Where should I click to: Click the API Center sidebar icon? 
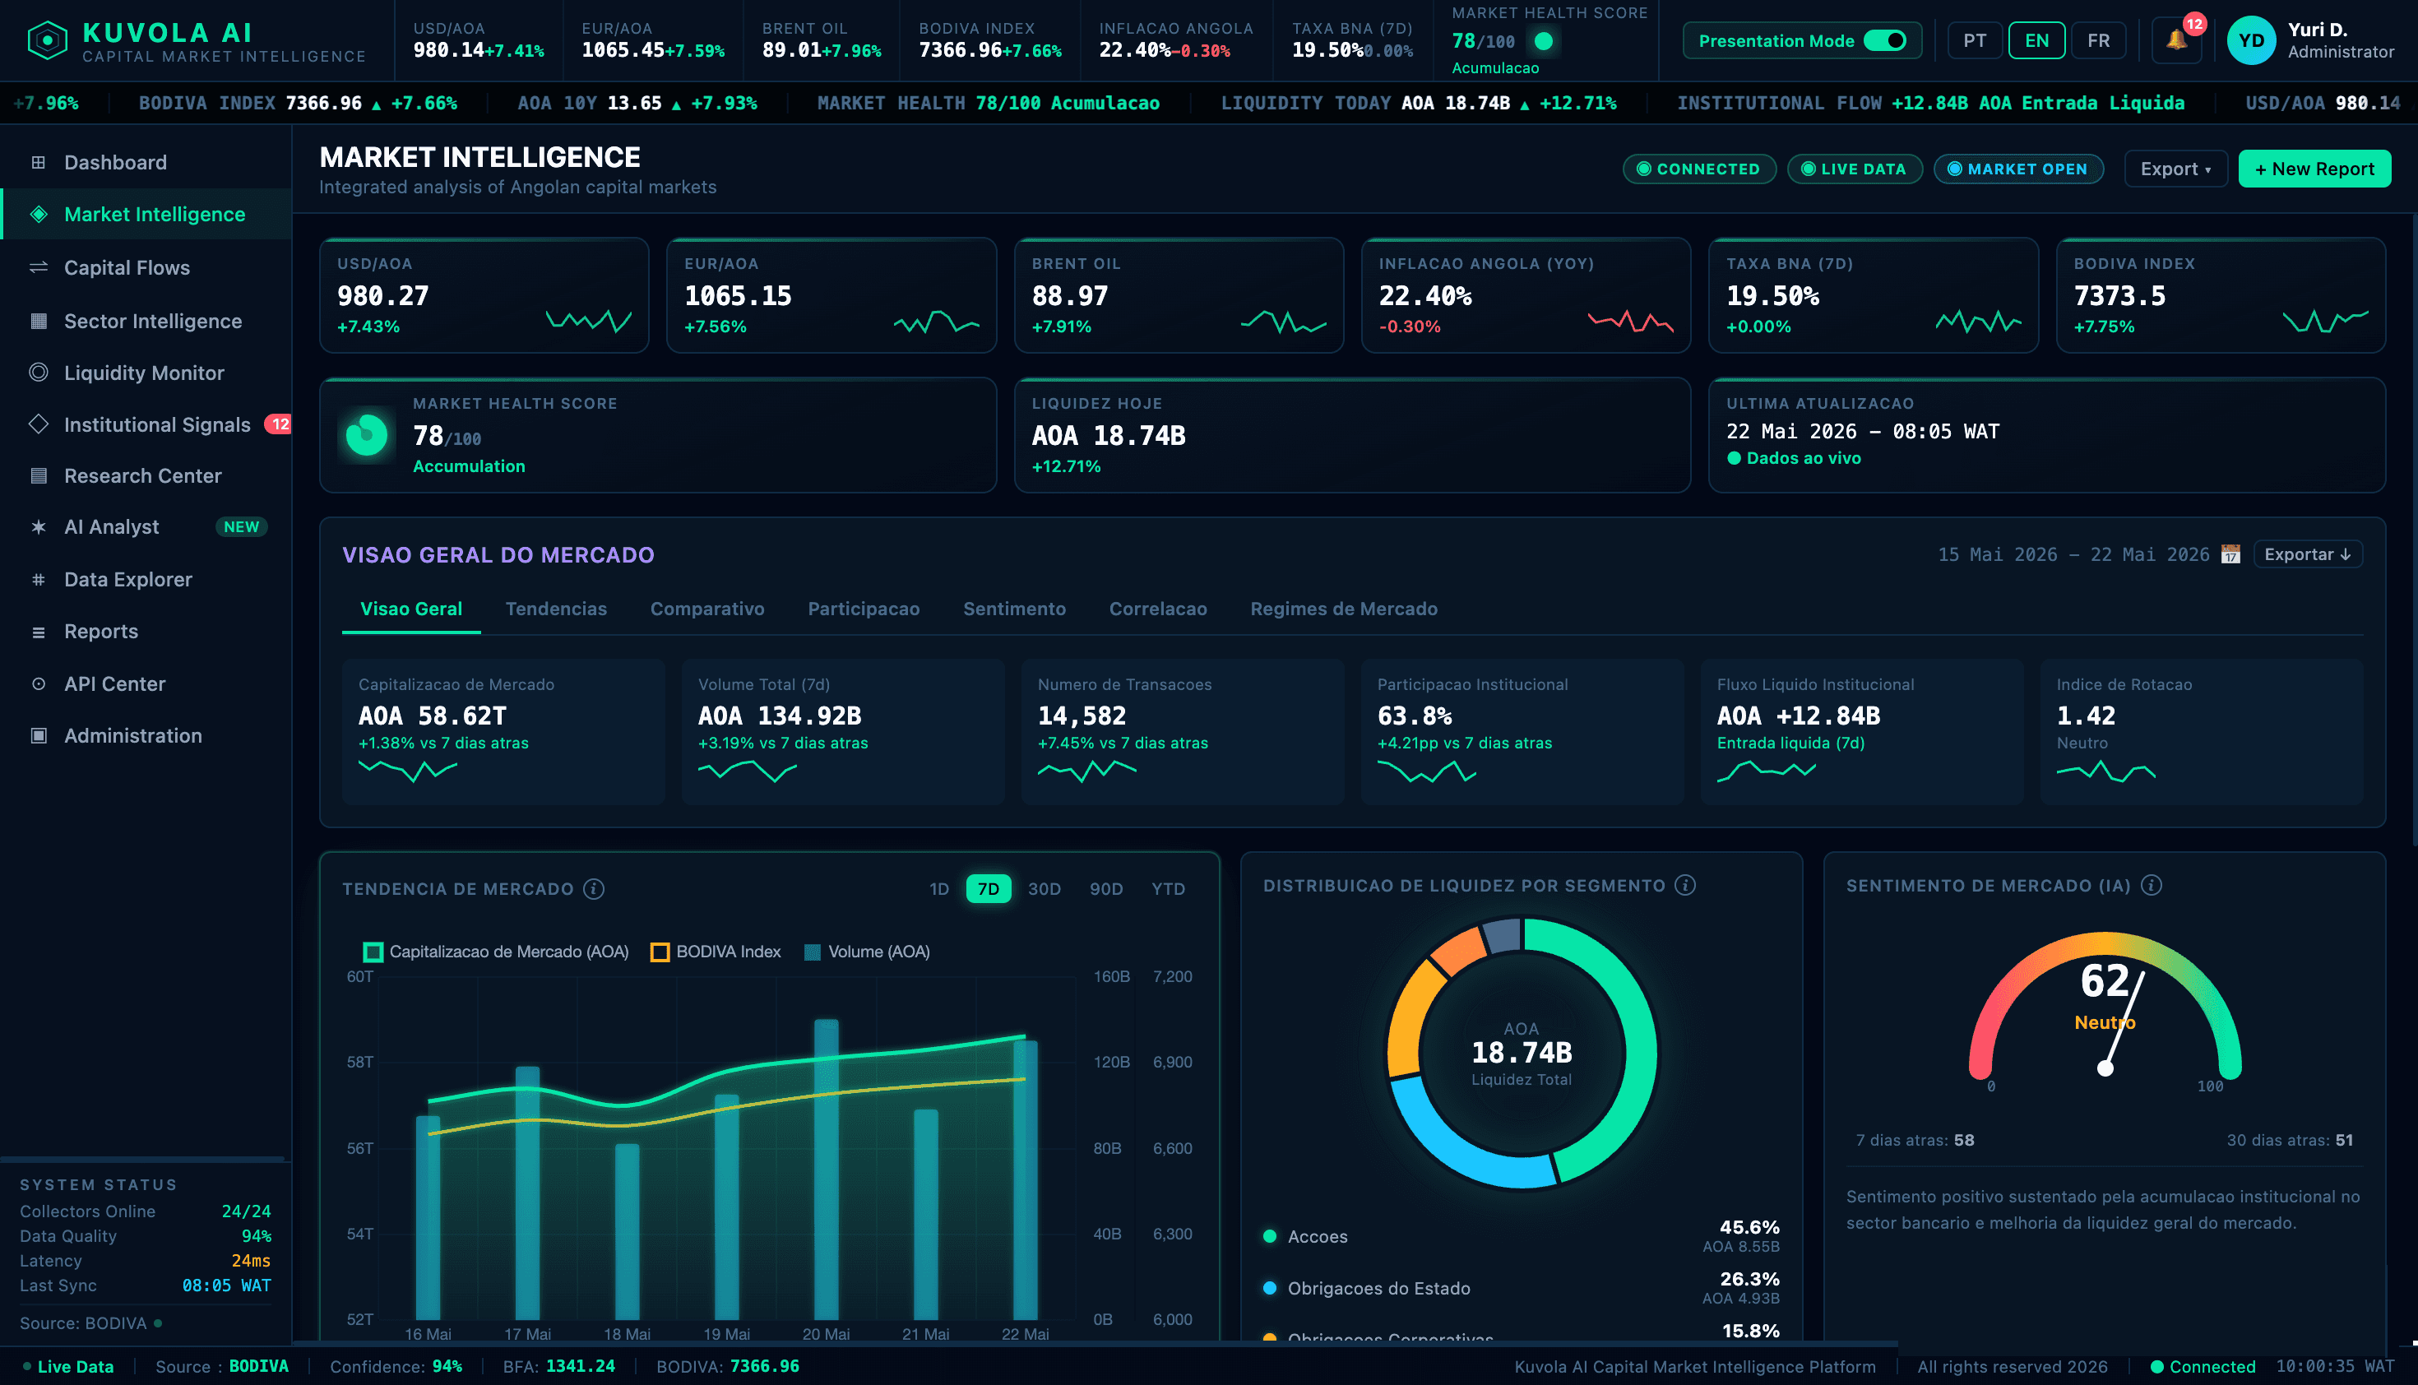(x=38, y=684)
